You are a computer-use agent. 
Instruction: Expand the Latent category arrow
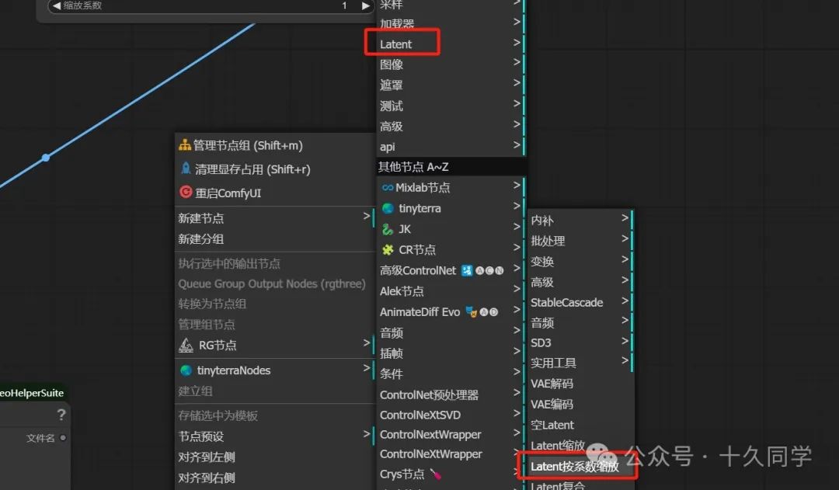point(517,42)
